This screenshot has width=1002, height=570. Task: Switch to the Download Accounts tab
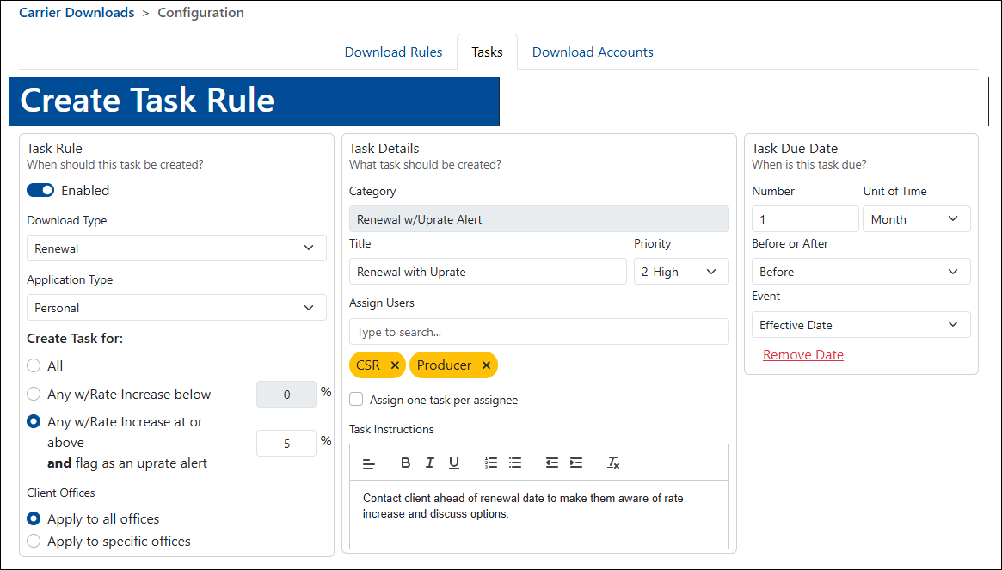[x=593, y=52]
